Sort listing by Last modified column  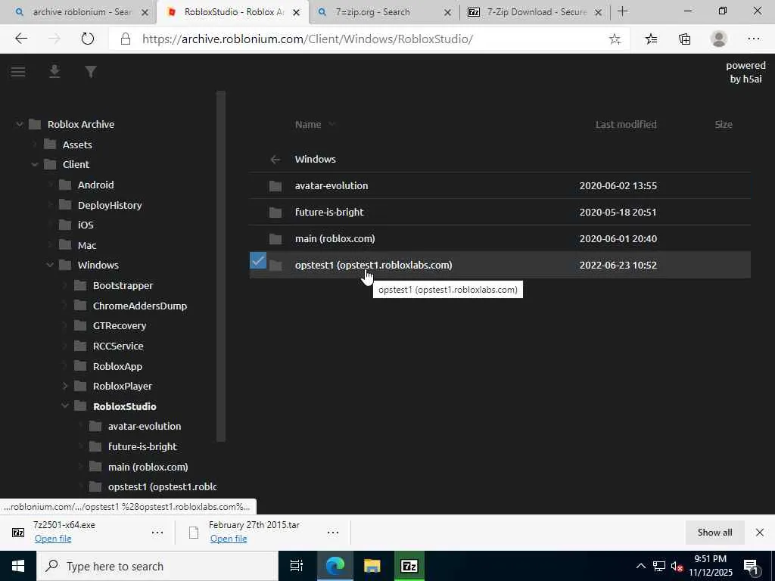click(626, 125)
